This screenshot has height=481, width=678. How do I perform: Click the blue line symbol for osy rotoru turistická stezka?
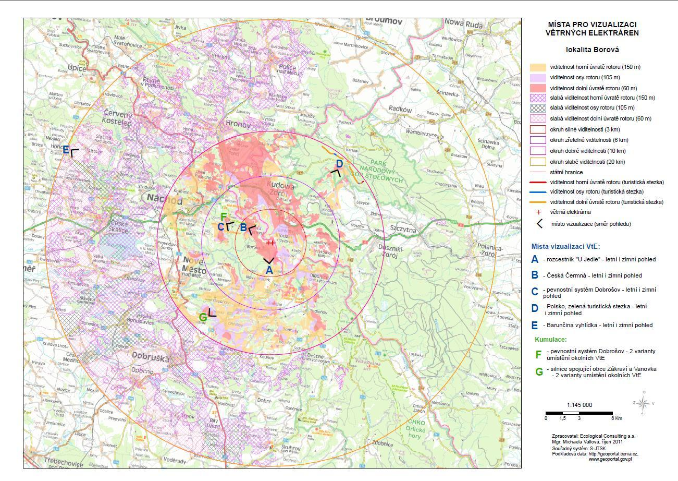click(538, 192)
